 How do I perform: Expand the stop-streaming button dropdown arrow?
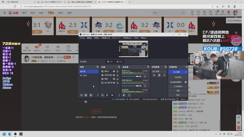186,72
